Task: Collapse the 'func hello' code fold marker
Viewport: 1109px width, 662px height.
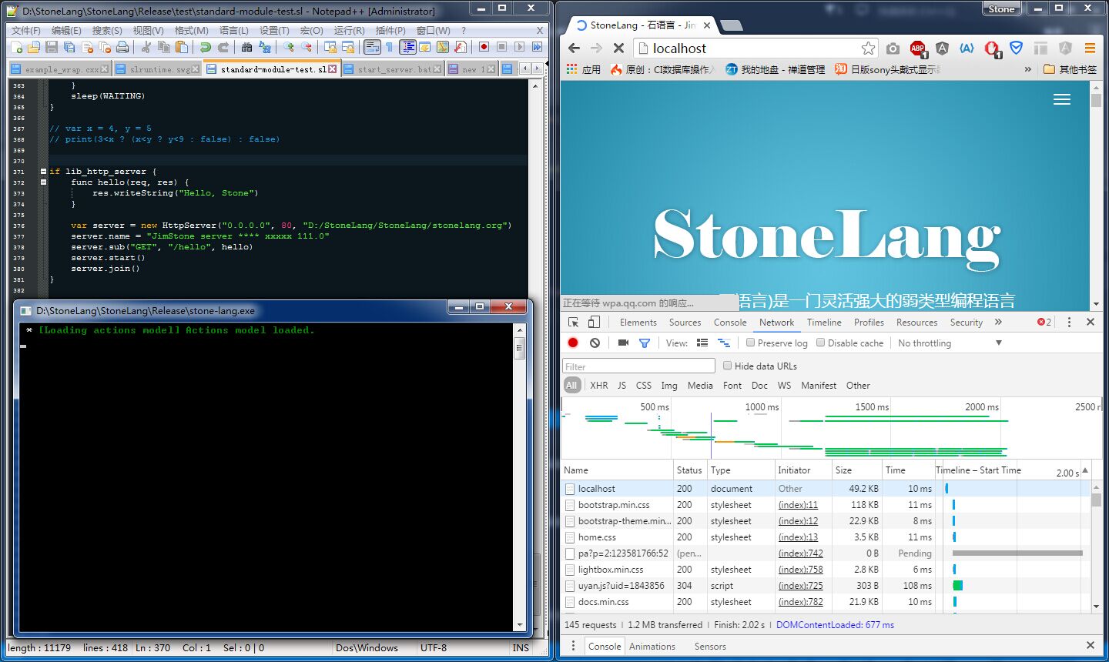Action: [x=43, y=182]
